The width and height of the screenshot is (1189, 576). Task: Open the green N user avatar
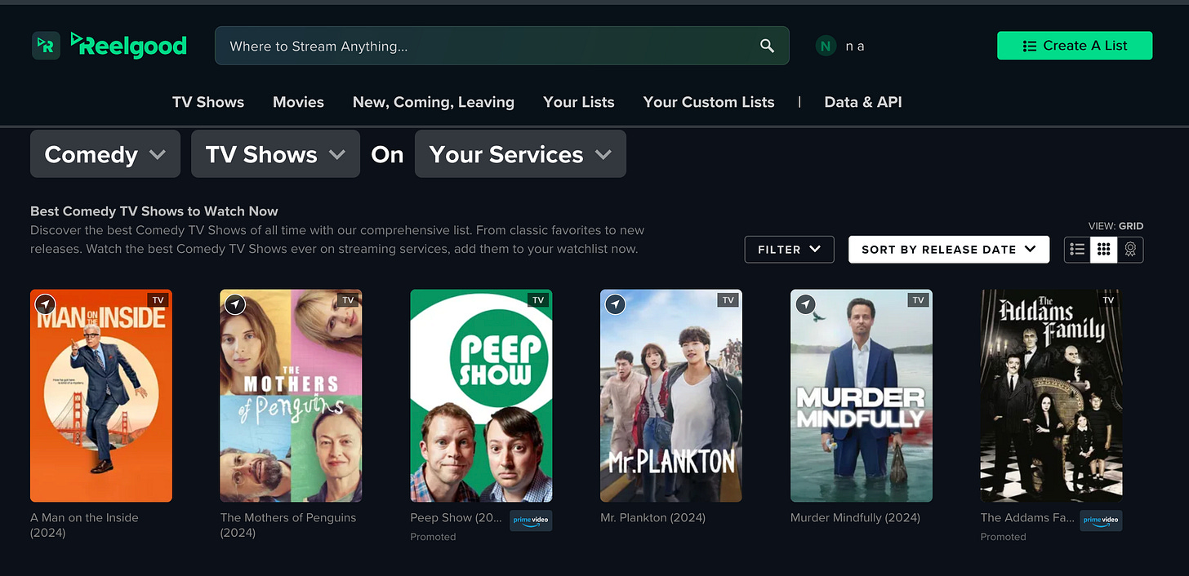pos(826,46)
